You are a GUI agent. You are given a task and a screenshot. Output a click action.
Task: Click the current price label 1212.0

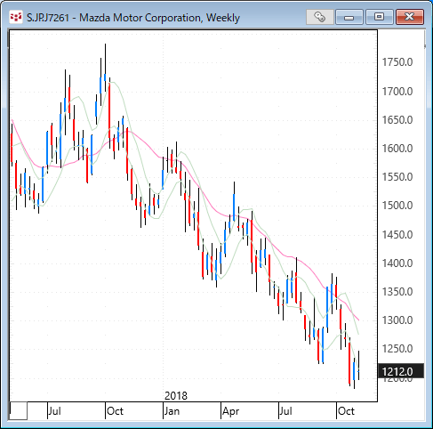tap(401, 371)
